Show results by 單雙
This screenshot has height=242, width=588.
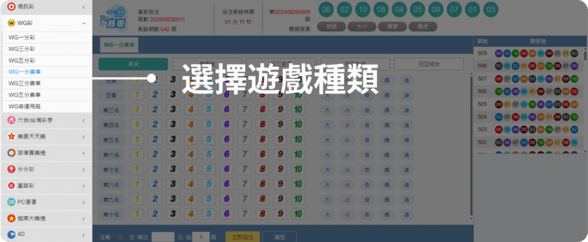[x=392, y=26]
